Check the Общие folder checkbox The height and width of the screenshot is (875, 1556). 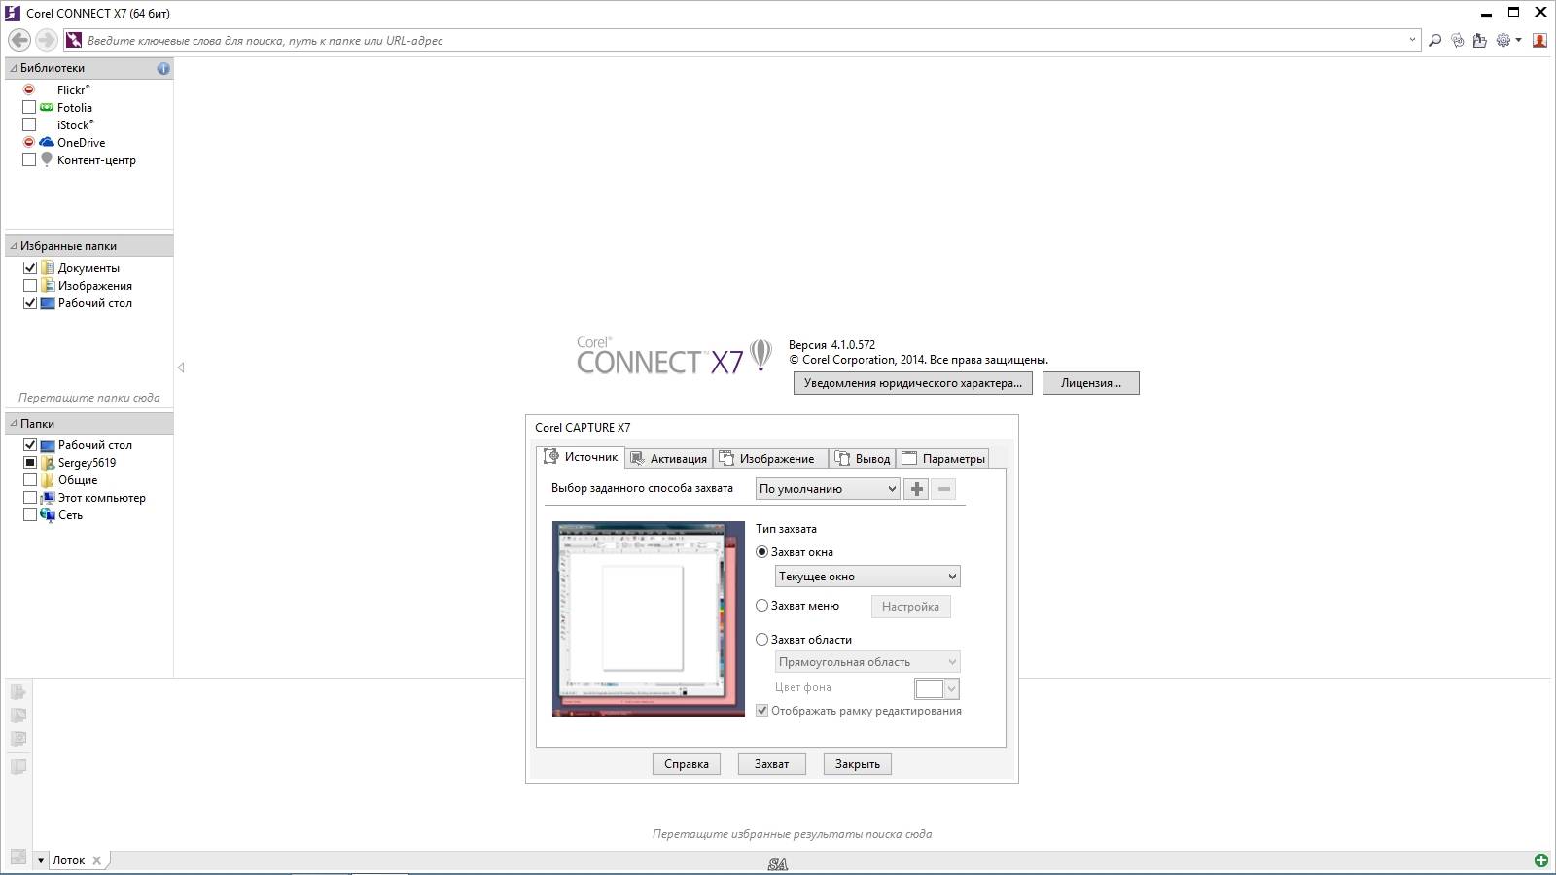(x=30, y=479)
